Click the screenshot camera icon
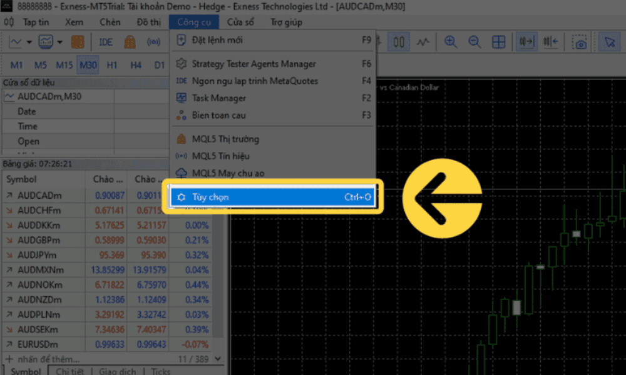 pyautogui.click(x=581, y=42)
